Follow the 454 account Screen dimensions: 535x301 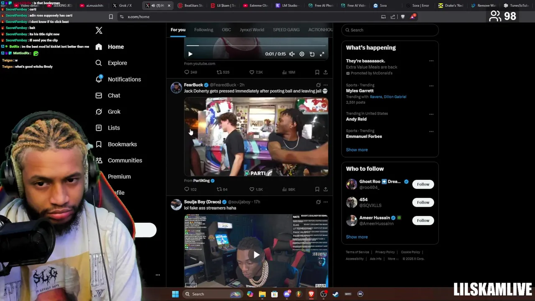tap(423, 202)
